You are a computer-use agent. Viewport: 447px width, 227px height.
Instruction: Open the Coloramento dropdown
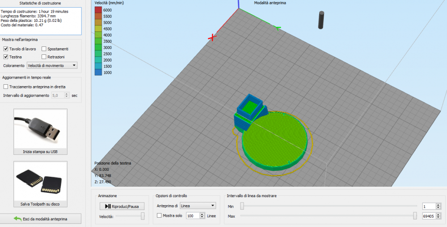(52, 66)
